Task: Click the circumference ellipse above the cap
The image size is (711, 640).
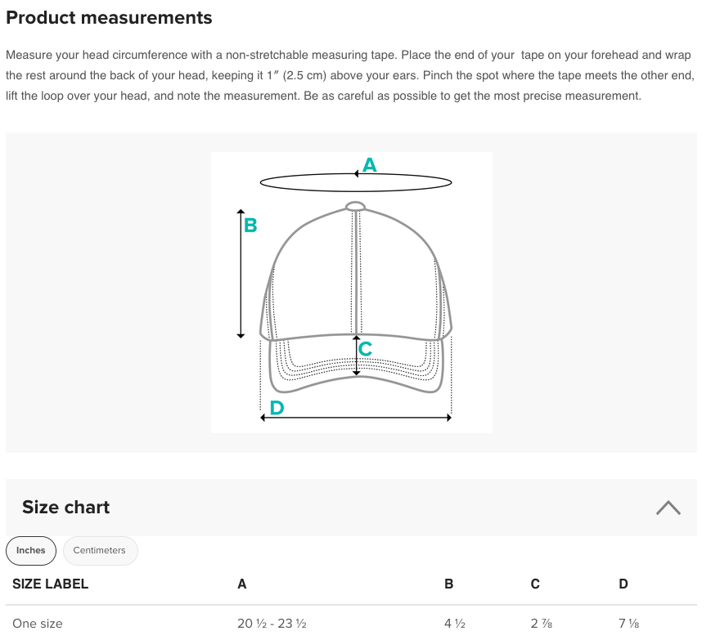Action: point(355,182)
